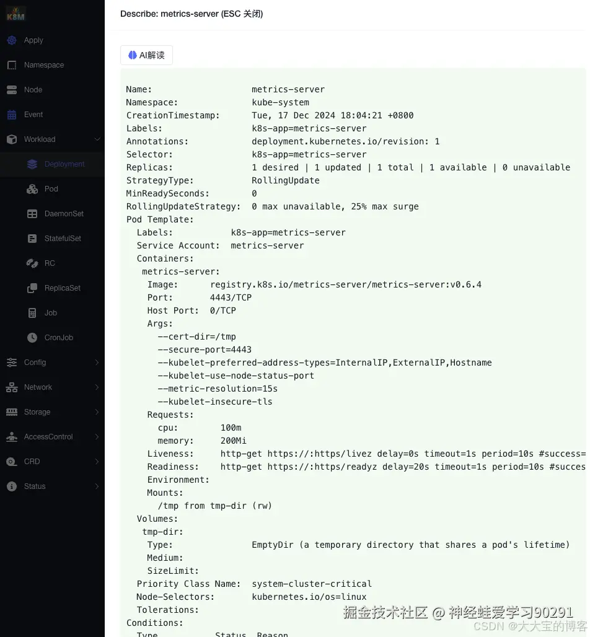
Task: Click the --cert-dir=/tmp argument
Action: [x=196, y=336]
